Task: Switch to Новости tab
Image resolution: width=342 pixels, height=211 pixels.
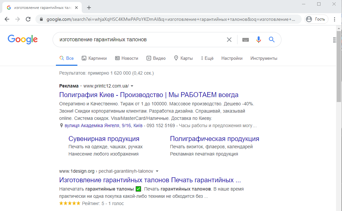Action: click(127, 58)
